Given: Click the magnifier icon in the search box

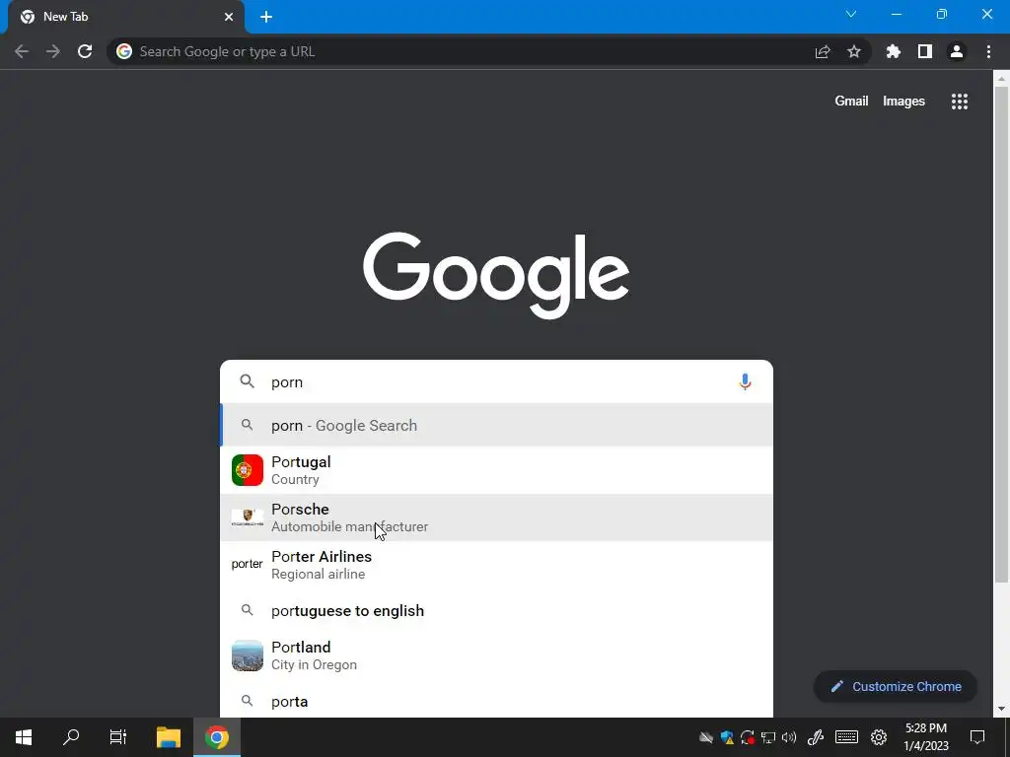Looking at the screenshot, I should pos(247,381).
